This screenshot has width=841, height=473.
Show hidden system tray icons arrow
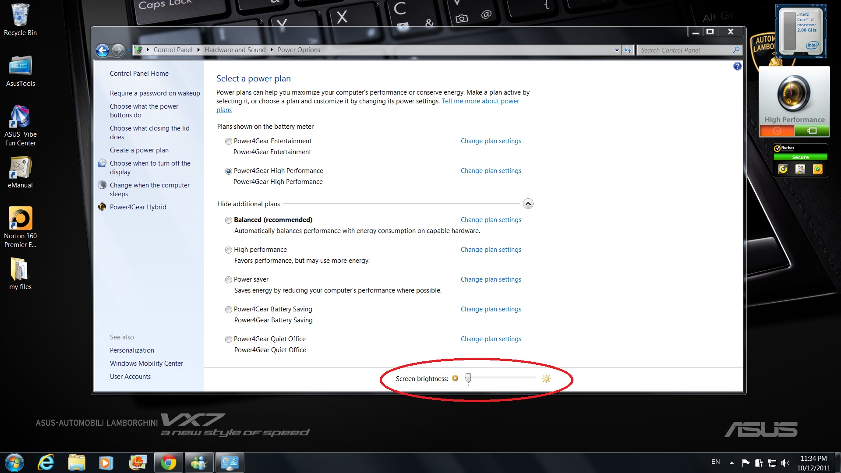pos(731,462)
